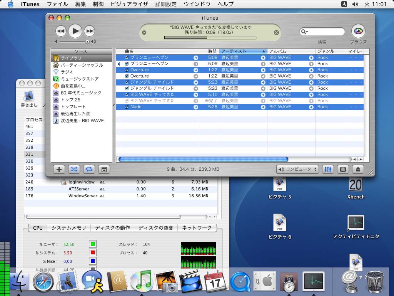Image resolution: width=394 pixels, height=296 pixels.
Task: Select the 渡辺美里 - BIG WAVE playlist
Action: (x=82, y=121)
